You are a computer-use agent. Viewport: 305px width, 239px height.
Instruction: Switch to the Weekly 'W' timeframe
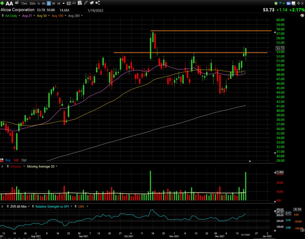54,3
